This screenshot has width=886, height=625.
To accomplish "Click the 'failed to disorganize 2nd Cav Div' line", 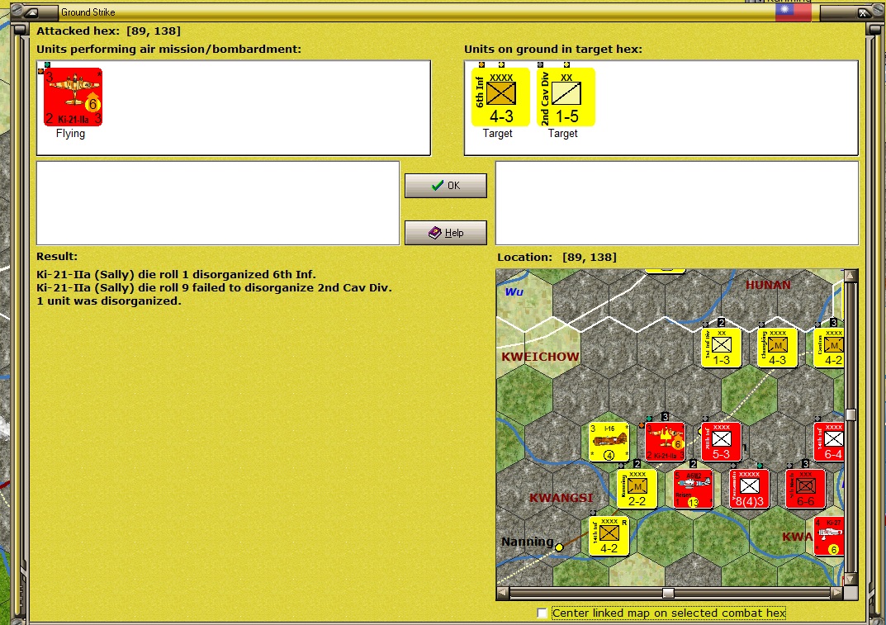I will click(x=214, y=287).
